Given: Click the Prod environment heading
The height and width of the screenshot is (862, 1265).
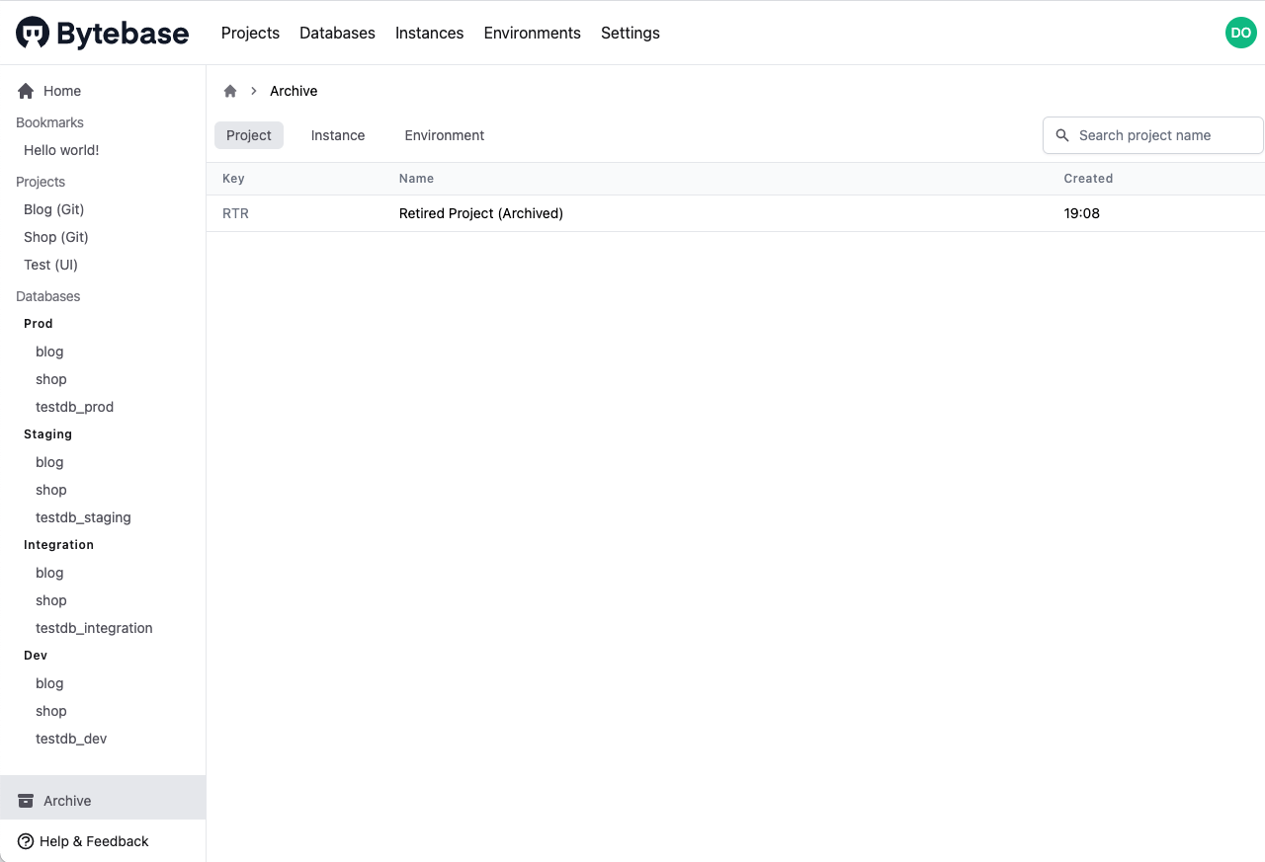Looking at the screenshot, I should coord(39,324).
